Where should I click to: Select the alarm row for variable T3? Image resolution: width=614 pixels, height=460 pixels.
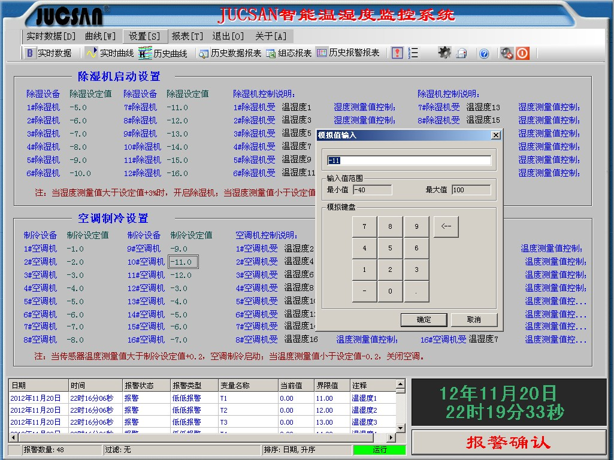(202, 422)
